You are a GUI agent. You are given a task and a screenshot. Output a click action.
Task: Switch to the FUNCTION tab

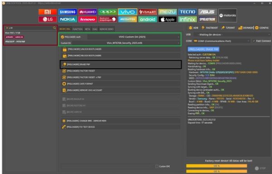(78, 29)
